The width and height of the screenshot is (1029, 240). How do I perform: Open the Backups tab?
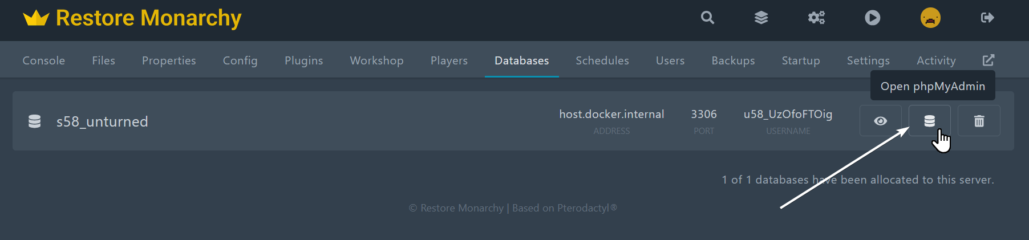pos(733,60)
